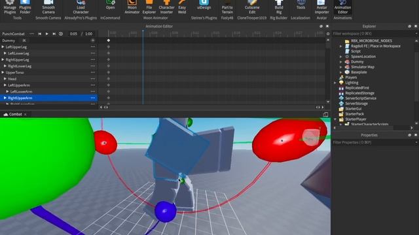This screenshot has width=419, height=235.
Task: Close the Combat tab
Action: [26, 115]
